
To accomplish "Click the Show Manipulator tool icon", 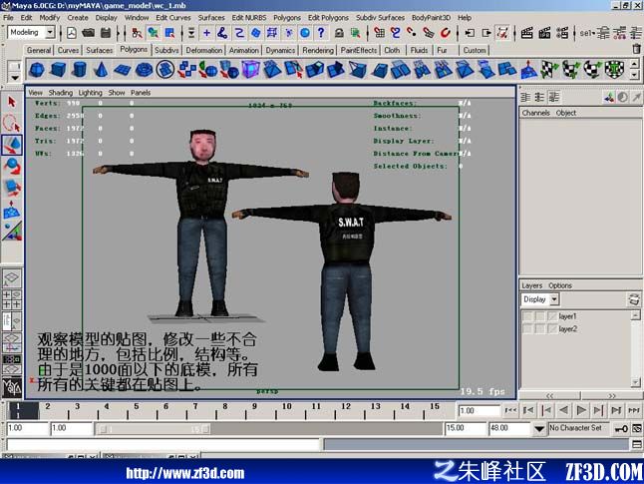I will point(12,232).
